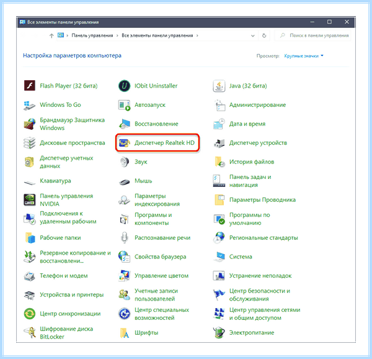Click the Дисковые пространства icon
Image resolution: width=372 pixels, height=359 pixels.
point(29,143)
